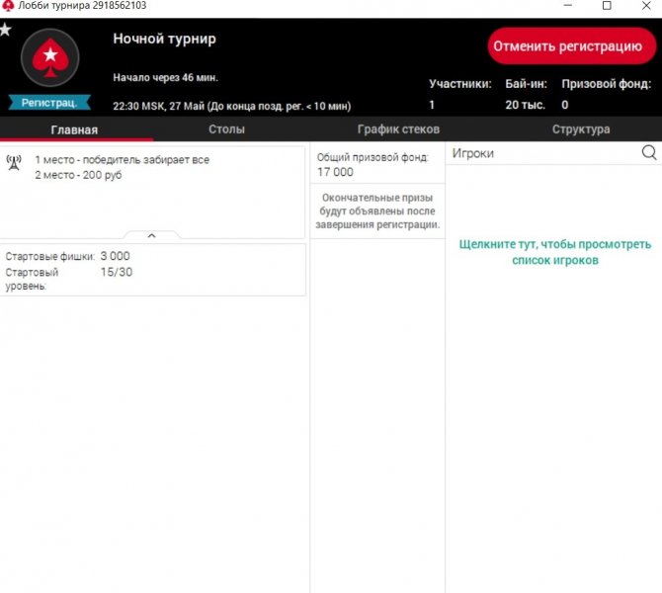Viewport: 662px width, 593px height.
Task: Click the broadcast antenna icon beside prize places
Action: click(x=14, y=161)
